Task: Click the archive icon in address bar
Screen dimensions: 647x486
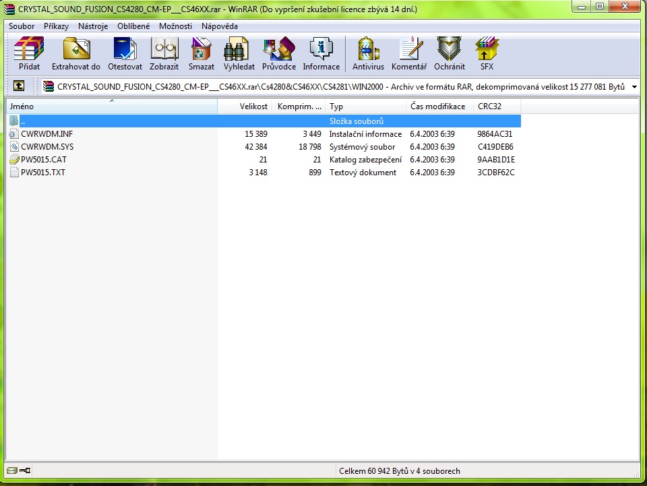Action: 49,86
